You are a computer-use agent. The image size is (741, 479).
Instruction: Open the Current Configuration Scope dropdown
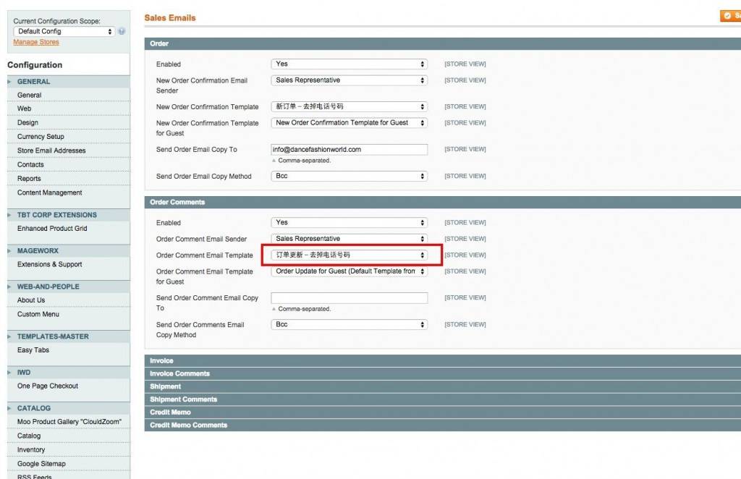pos(64,31)
